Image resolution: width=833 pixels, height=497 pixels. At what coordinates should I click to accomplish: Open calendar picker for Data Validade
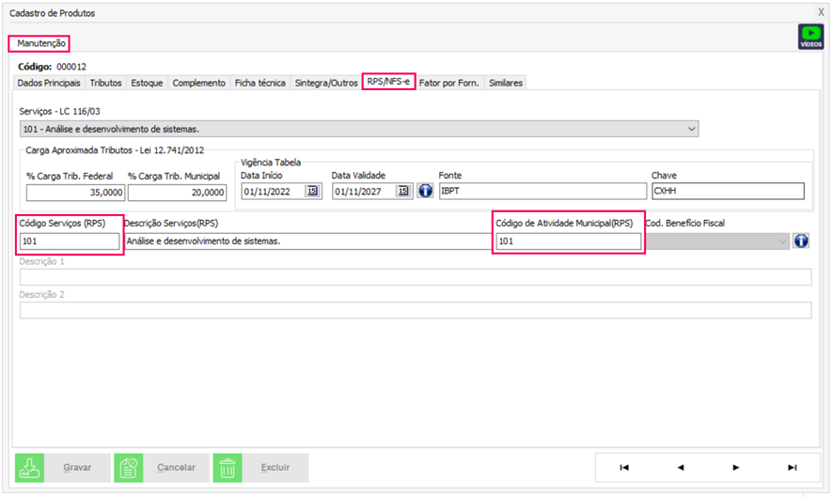tap(403, 192)
